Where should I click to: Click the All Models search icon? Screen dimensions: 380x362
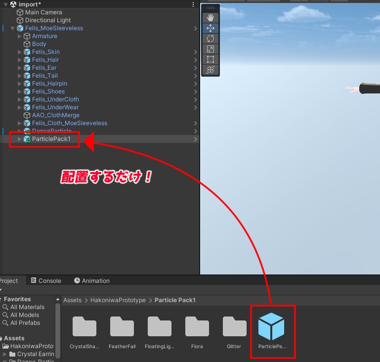click(x=5, y=315)
